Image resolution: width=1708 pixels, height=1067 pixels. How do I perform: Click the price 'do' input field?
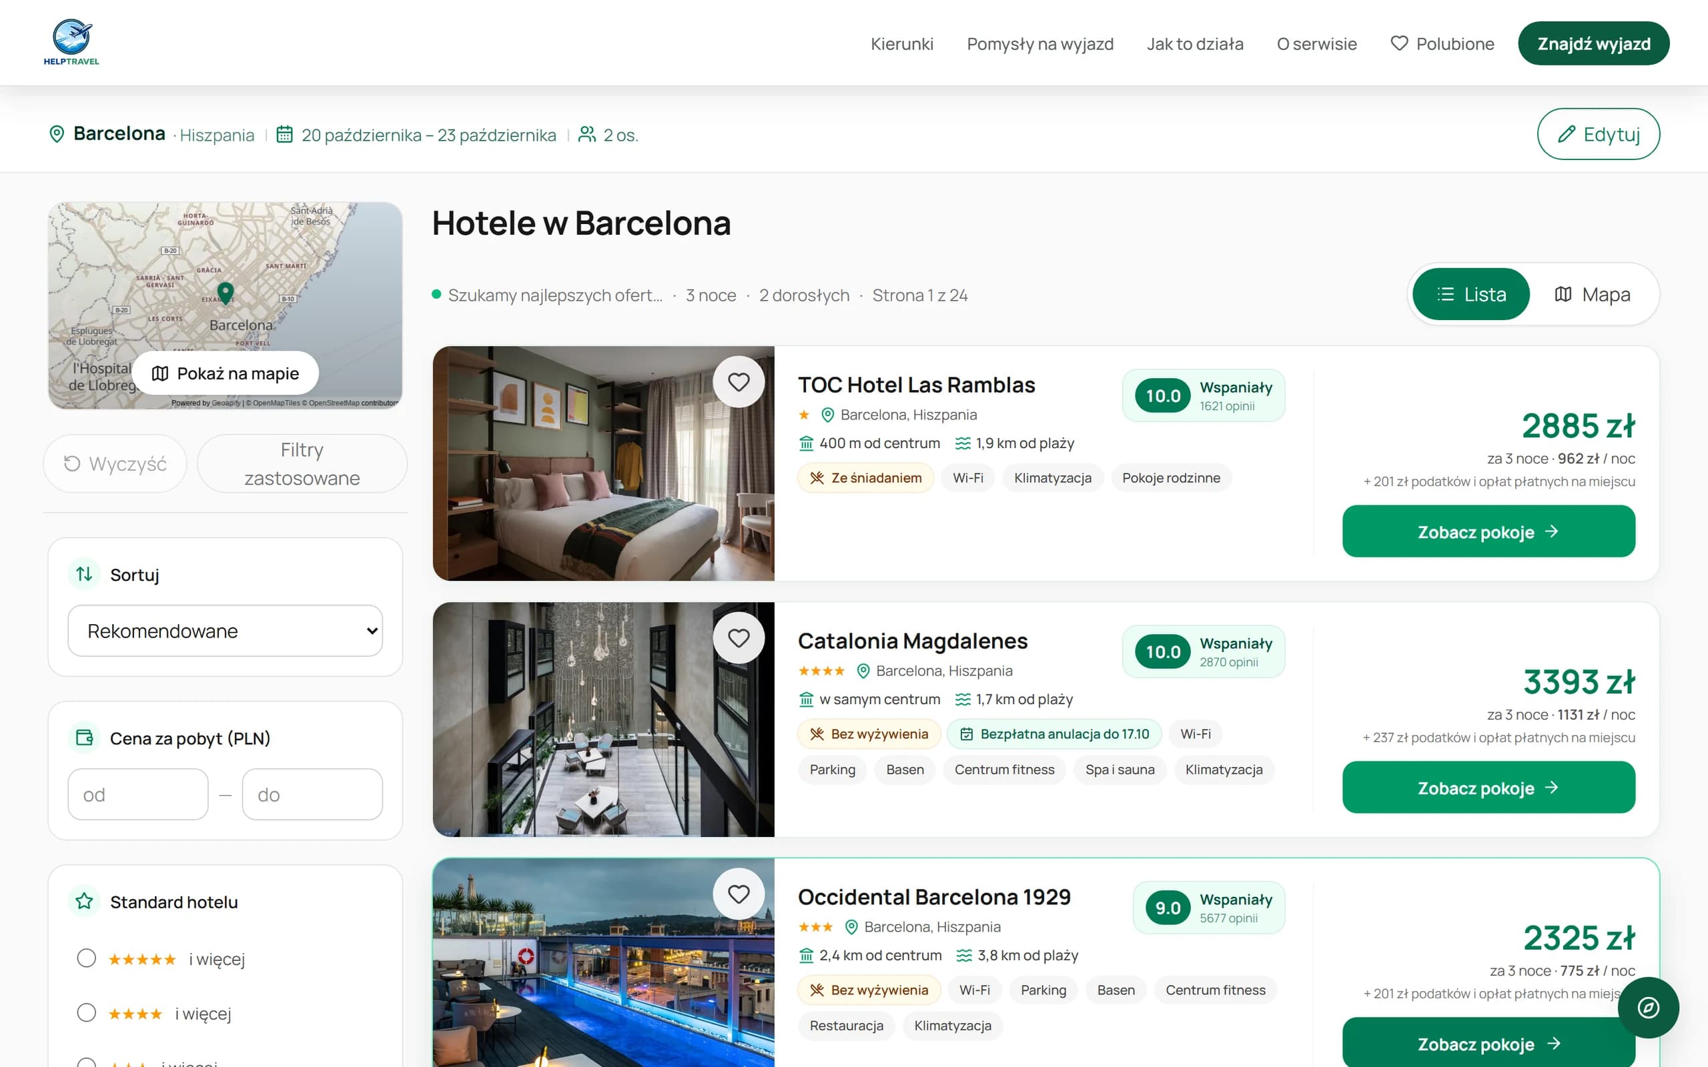coord(312,795)
